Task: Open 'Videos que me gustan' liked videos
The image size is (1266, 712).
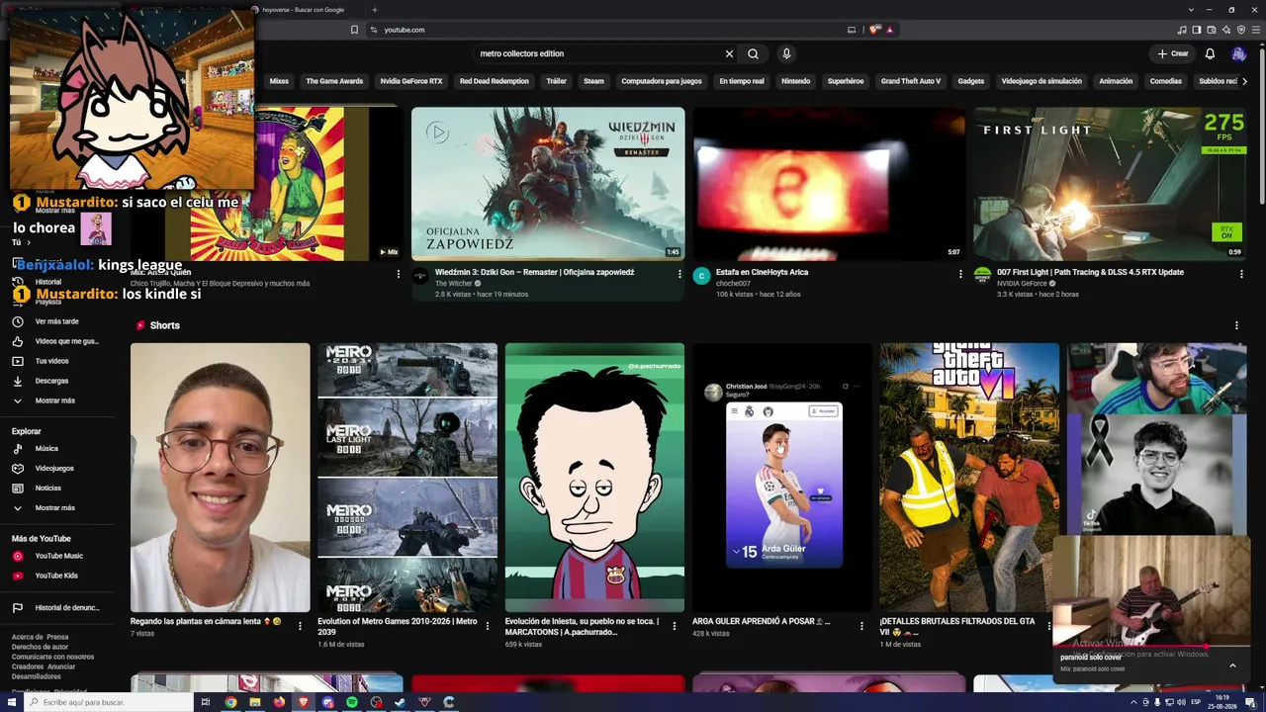Action: pyautogui.click(x=57, y=341)
